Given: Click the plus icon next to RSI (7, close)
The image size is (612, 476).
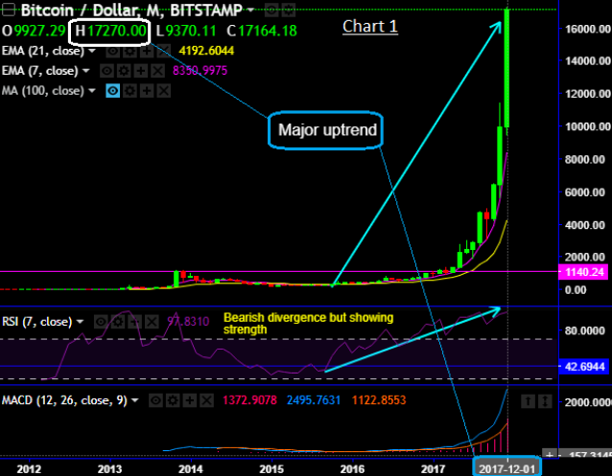Looking at the screenshot, I should tap(134, 322).
